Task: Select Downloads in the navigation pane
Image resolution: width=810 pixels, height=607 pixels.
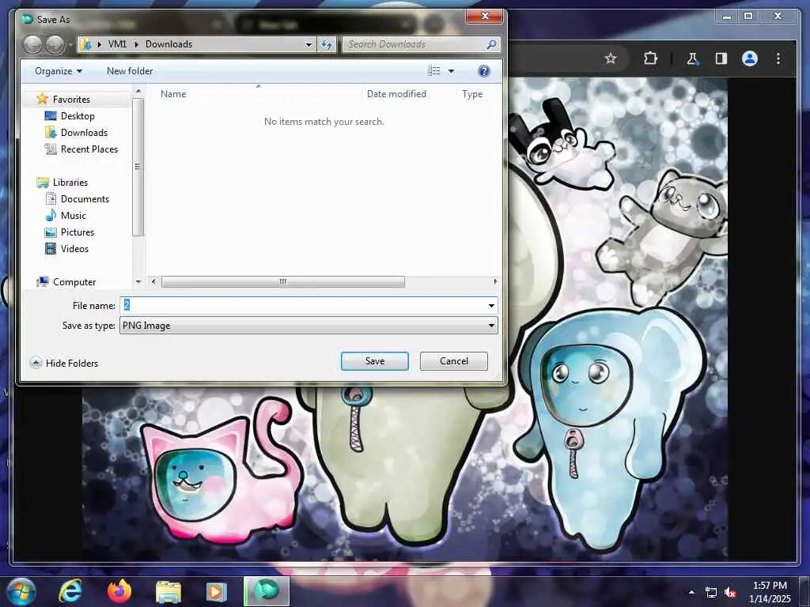Action: pyautogui.click(x=84, y=133)
